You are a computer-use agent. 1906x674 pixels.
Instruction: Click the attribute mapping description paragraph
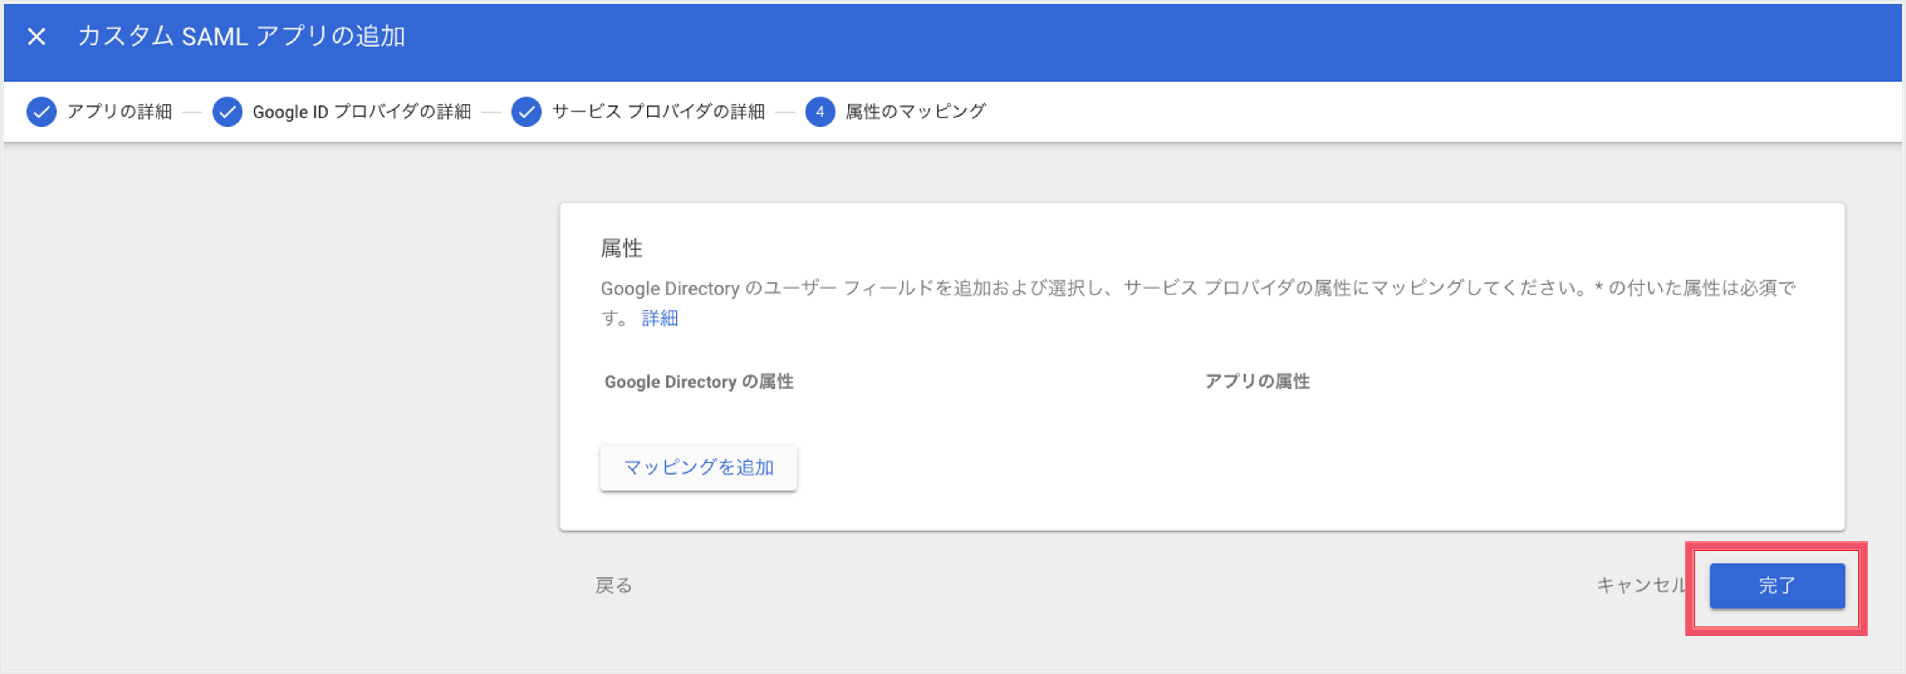coord(1198,303)
